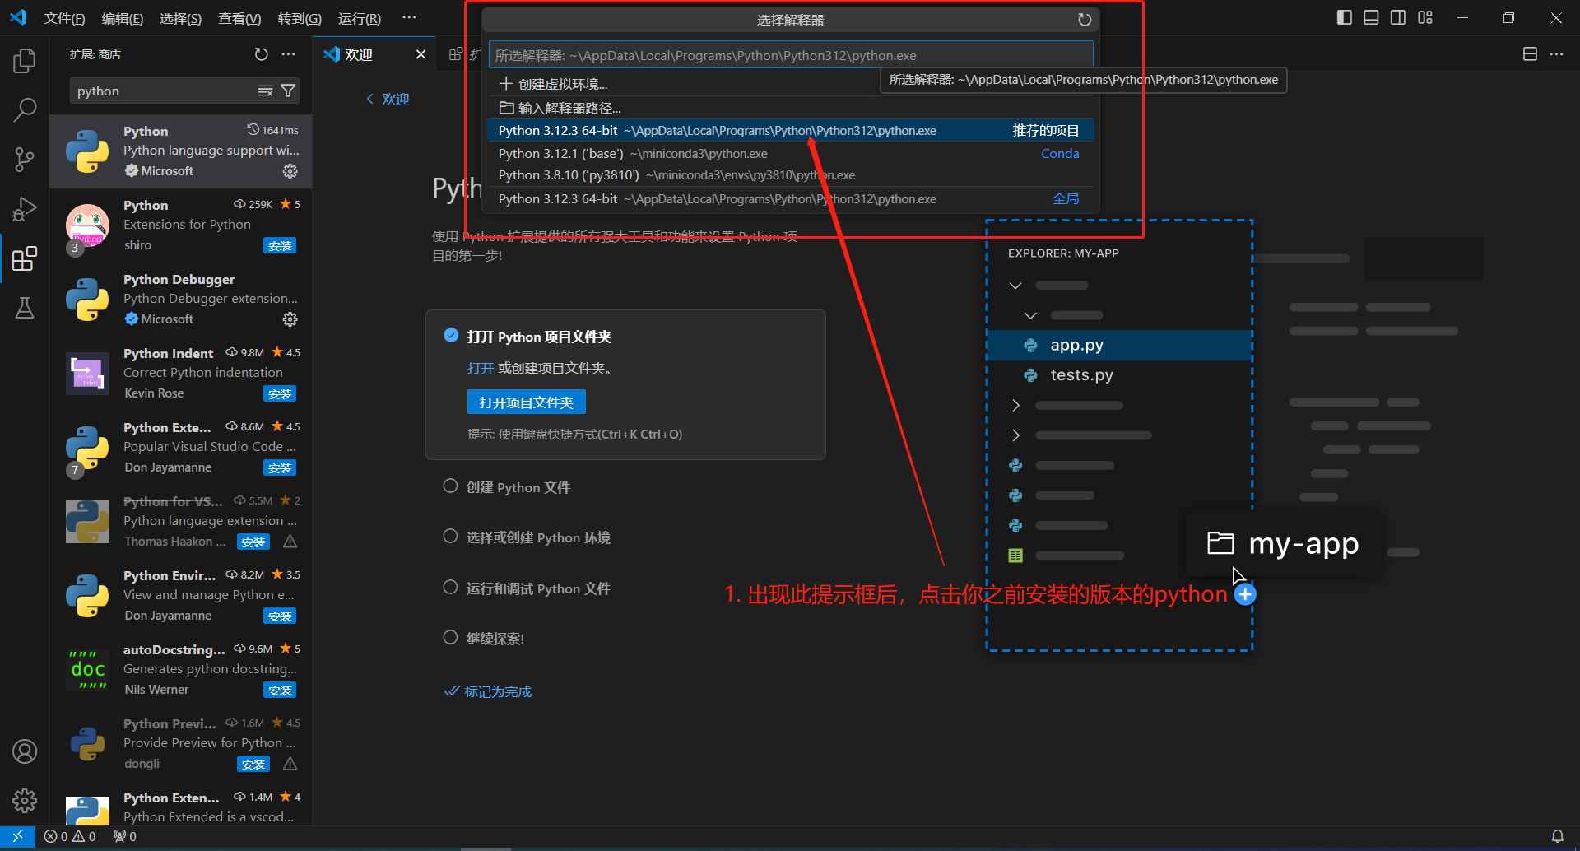Select the 打开 Python 项目文件夹 step
Viewport: 1580px width, 851px height.
(539, 337)
